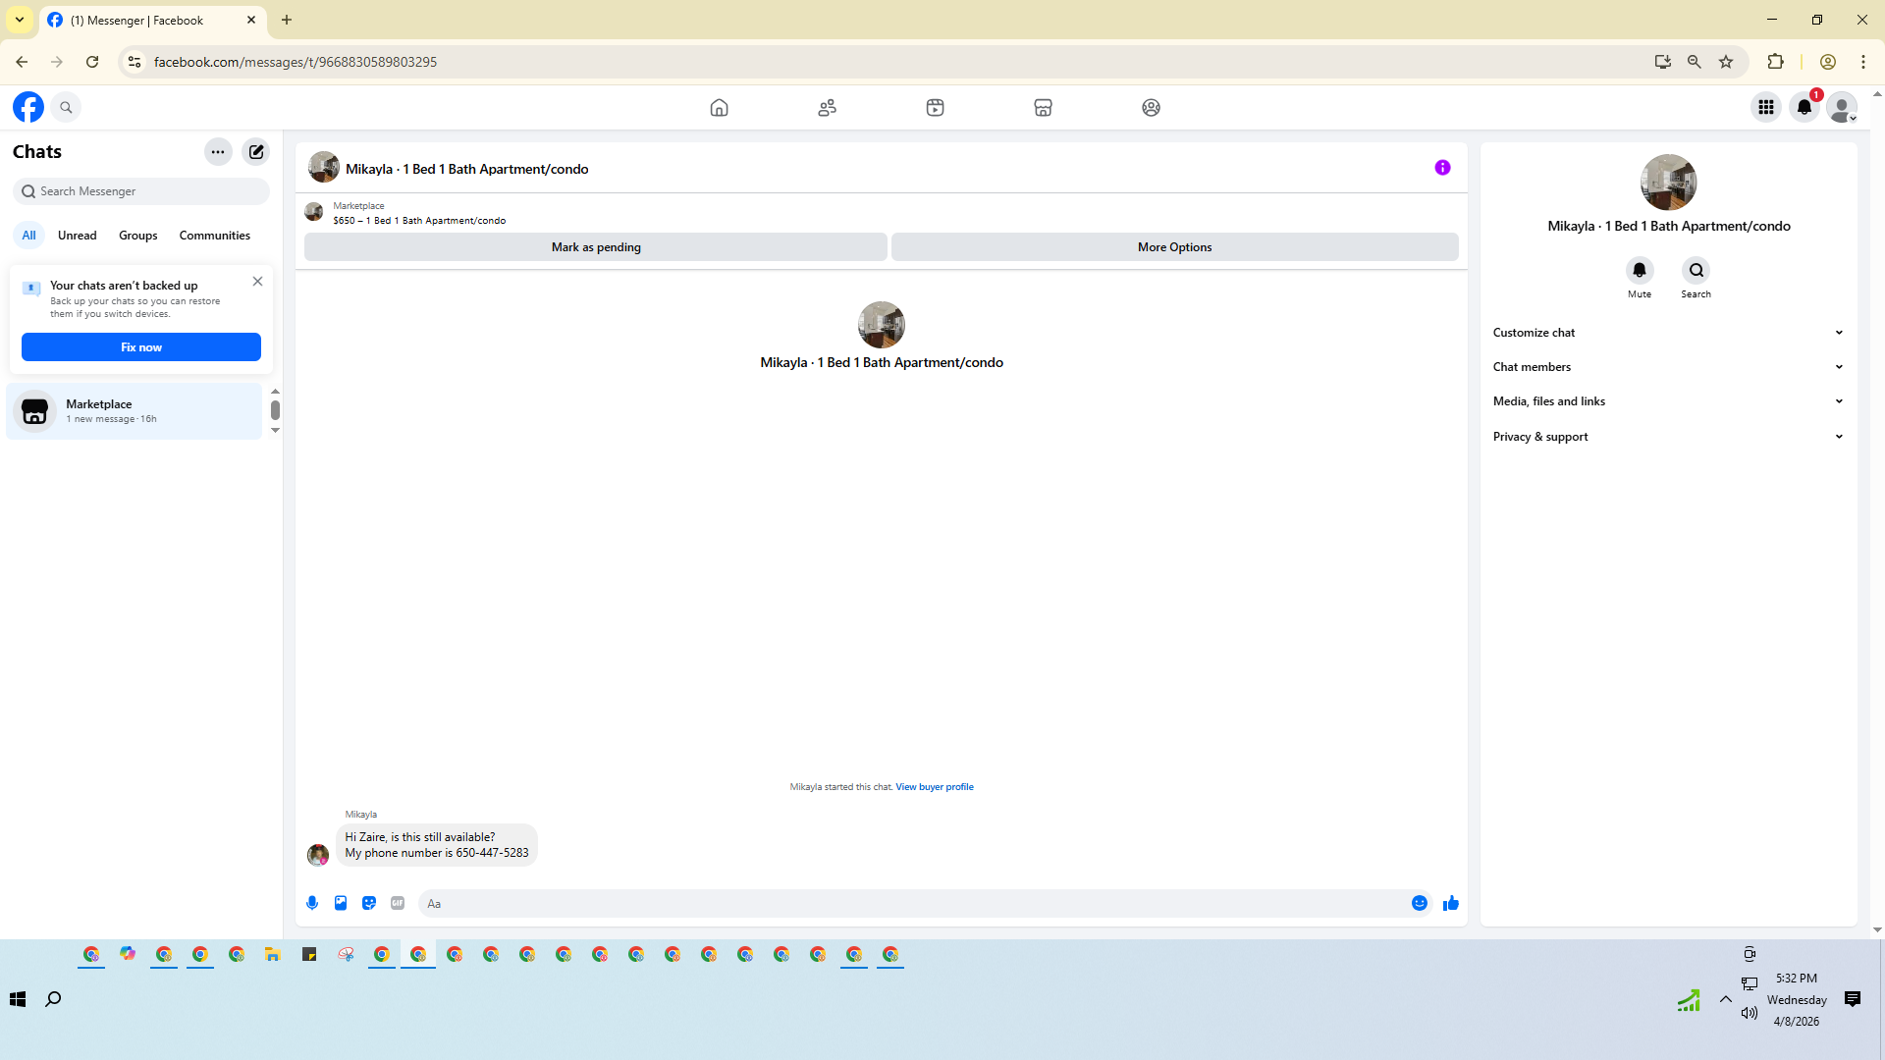The width and height of the screenshot is (1885, 1060).
Task: Open Marketplace from top navigation bar
Action: tap(1043, 108)
